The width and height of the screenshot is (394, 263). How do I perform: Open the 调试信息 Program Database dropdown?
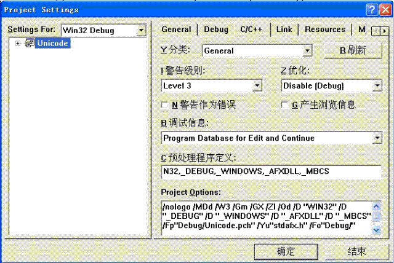pyautogui.click(x=377, y=138)
